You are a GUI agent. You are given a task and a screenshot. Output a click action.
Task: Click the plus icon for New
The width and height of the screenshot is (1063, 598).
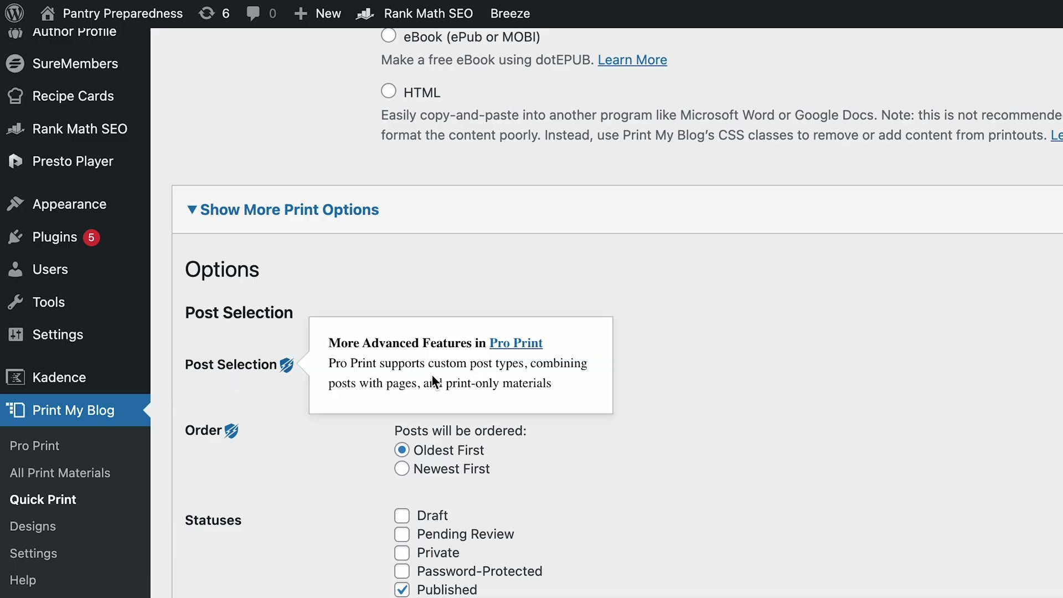click(x=300, y=13)
